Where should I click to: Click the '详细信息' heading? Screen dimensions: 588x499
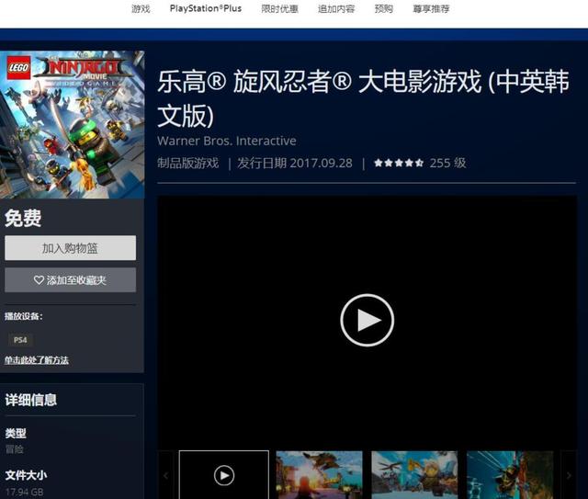[30, 400]
